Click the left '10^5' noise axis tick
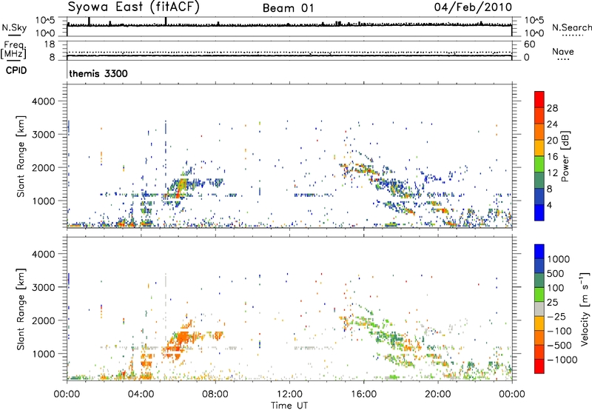592x410 pixels. click(45, 20)
